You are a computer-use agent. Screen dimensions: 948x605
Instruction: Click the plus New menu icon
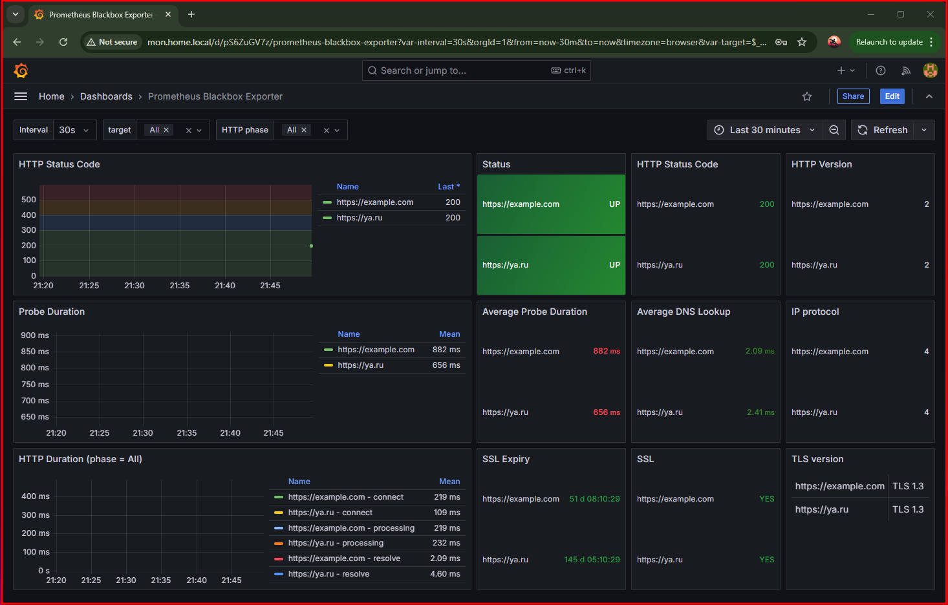[846, 70]
